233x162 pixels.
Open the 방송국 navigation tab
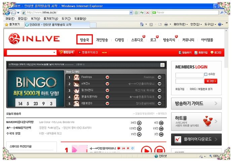pyautogui.click(x=84, y=40)
